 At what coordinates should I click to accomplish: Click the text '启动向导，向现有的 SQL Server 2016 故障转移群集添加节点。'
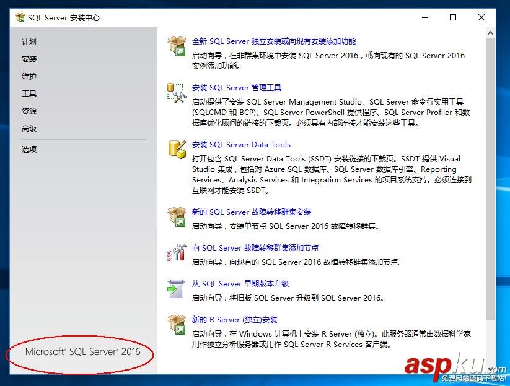297,262
